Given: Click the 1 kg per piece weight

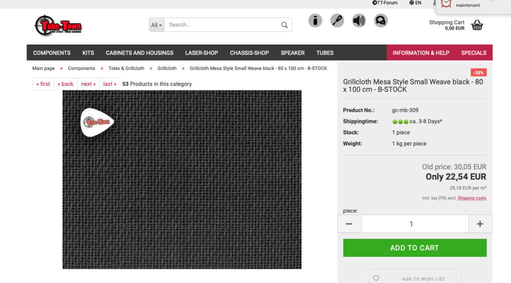Looking at the screenshot, I should (x=409, y=143).
